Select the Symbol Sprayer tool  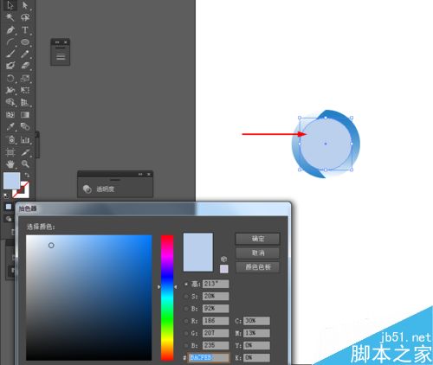click(x=10, y=140)
